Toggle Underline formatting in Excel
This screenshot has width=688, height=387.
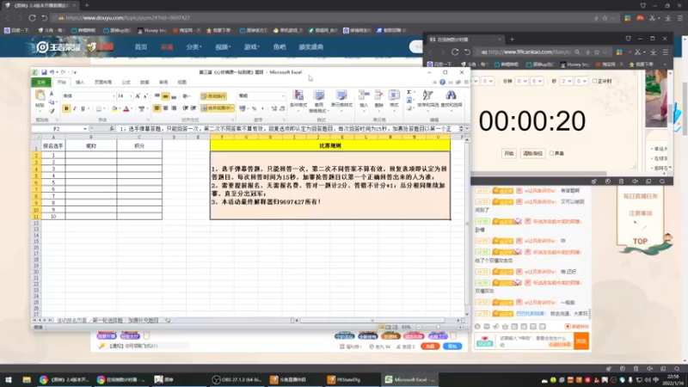tap(83, 108)
